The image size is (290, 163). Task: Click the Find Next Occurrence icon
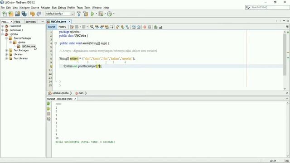pyautogui.click(x=101, y=27)
